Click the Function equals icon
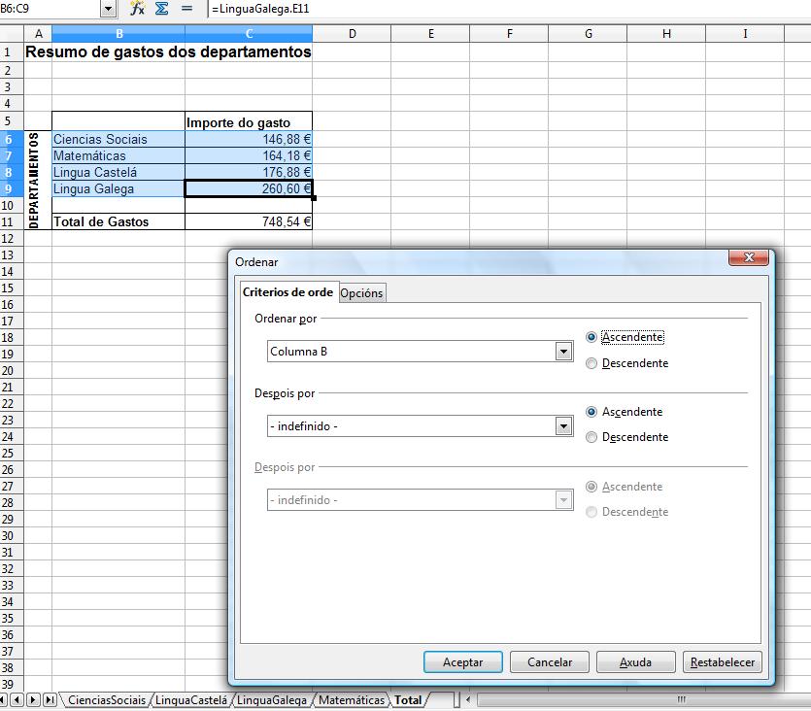This screenshot has width=811, height=711. [186, 9]
